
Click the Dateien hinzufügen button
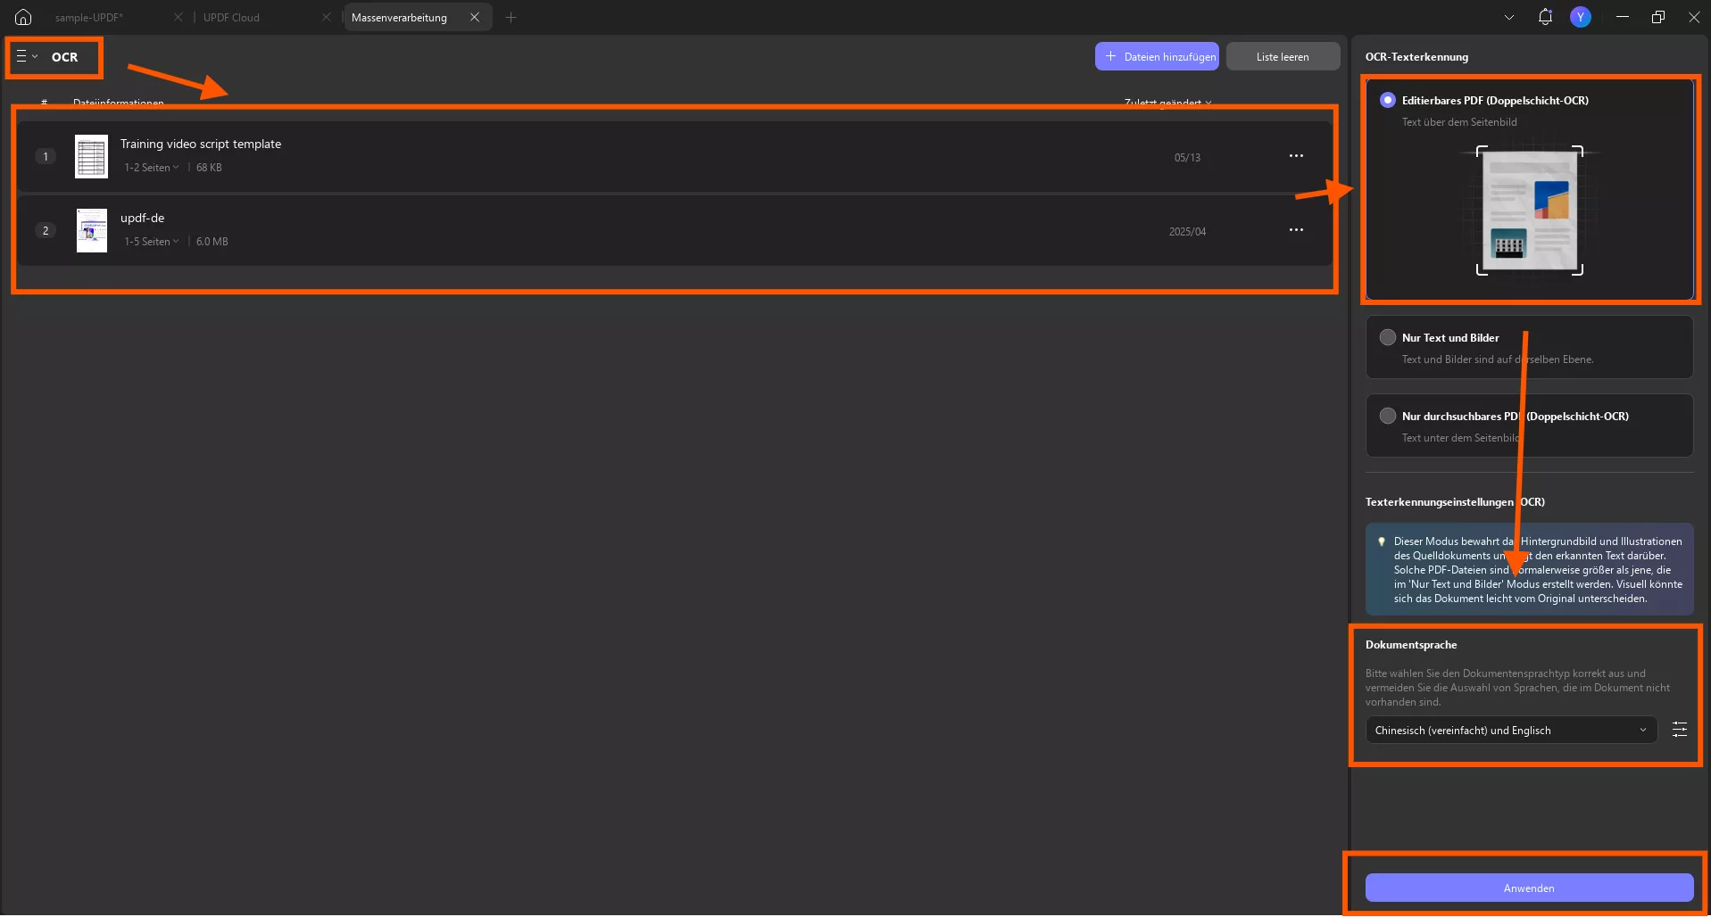[1157, 56]
